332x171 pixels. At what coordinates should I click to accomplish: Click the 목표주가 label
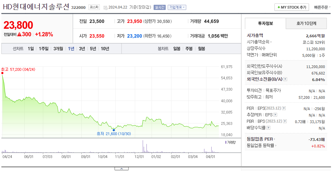pyautogui.click(x=273, y=91)
